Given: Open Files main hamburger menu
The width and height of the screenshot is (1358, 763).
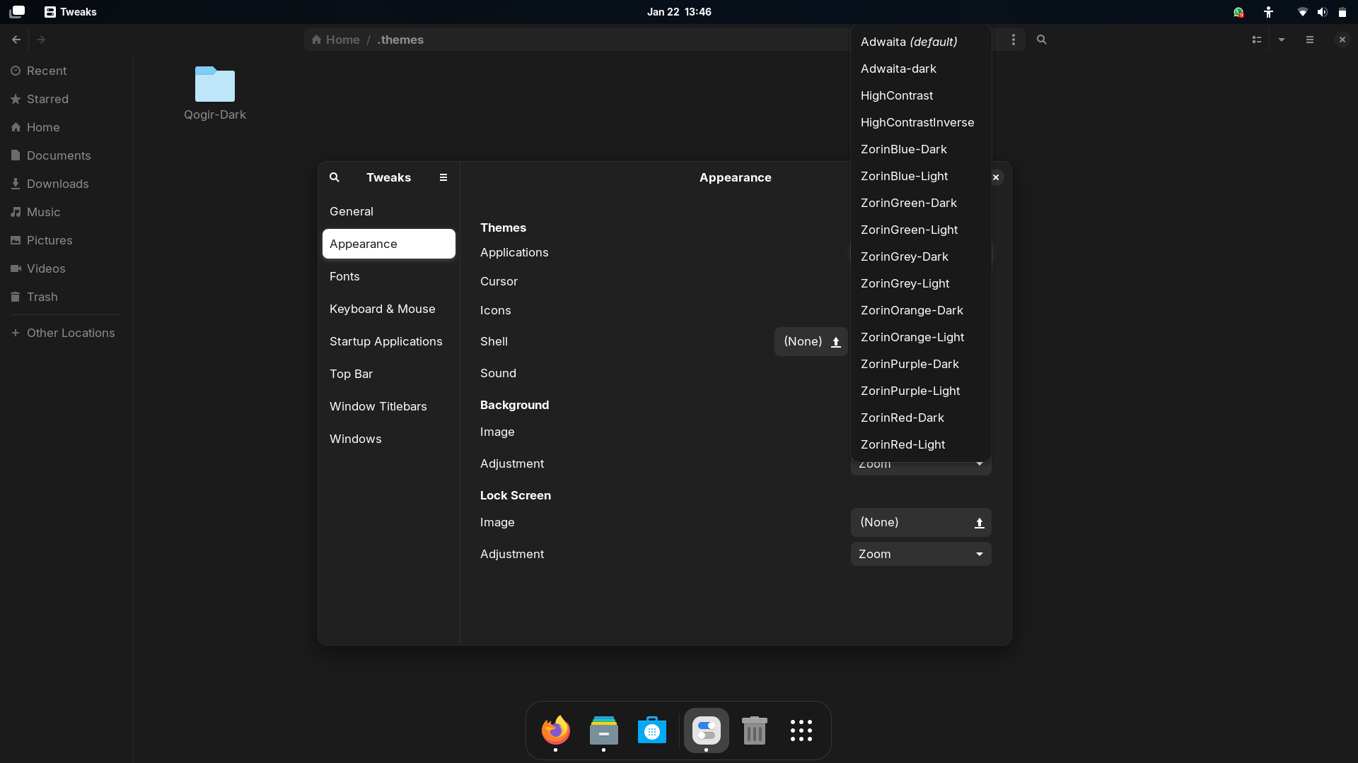Looking at the screenshot, I should pos(1310,40).
